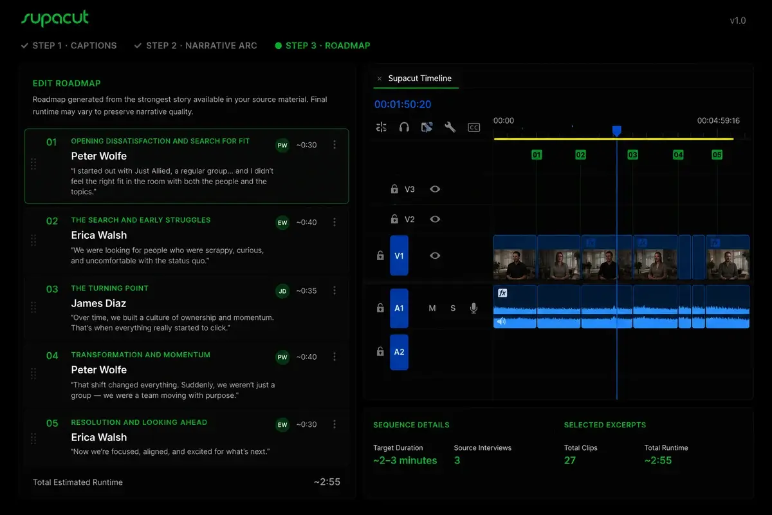
Task: Click the PW avatar badge on item 04
Action: [282, 357]
